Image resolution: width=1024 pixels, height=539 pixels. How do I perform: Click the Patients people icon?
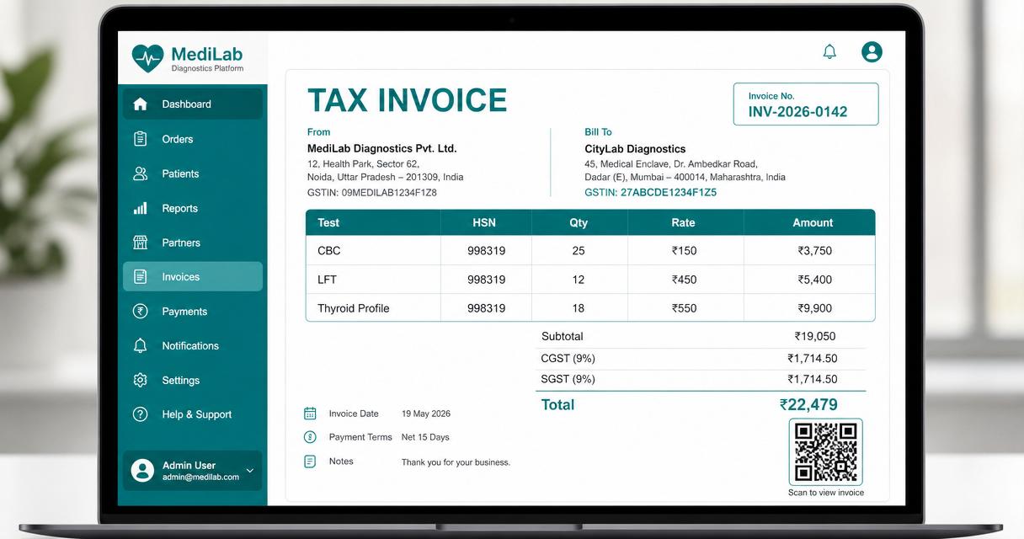(x=141, y=173)
